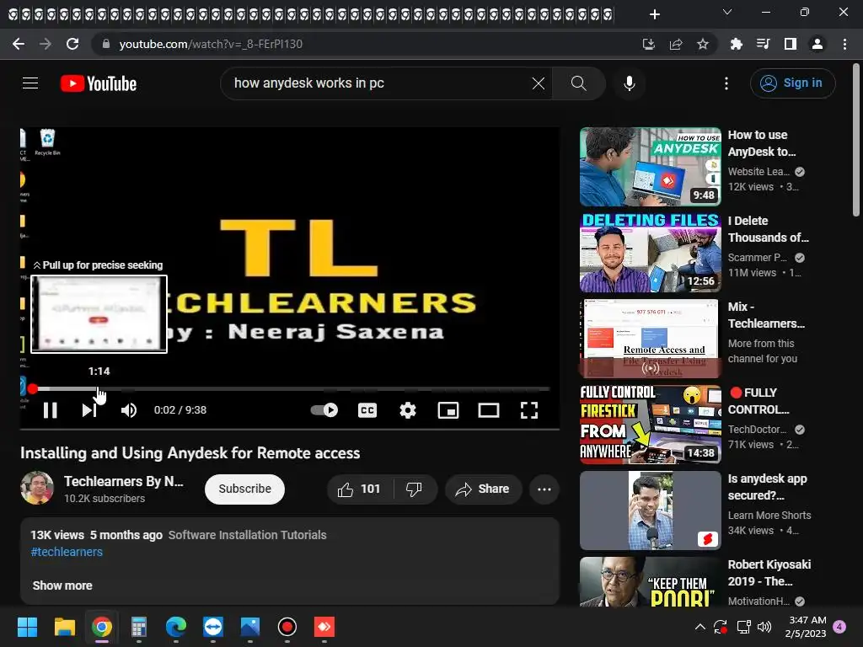Toggle Chrome side panel

791,44
